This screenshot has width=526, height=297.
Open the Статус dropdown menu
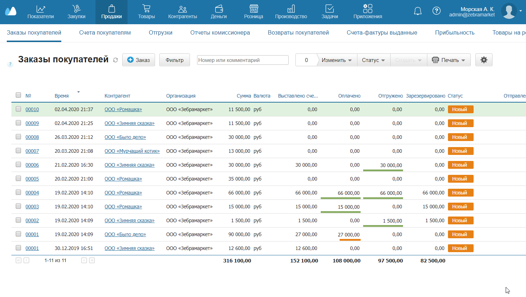pos(373,60)
